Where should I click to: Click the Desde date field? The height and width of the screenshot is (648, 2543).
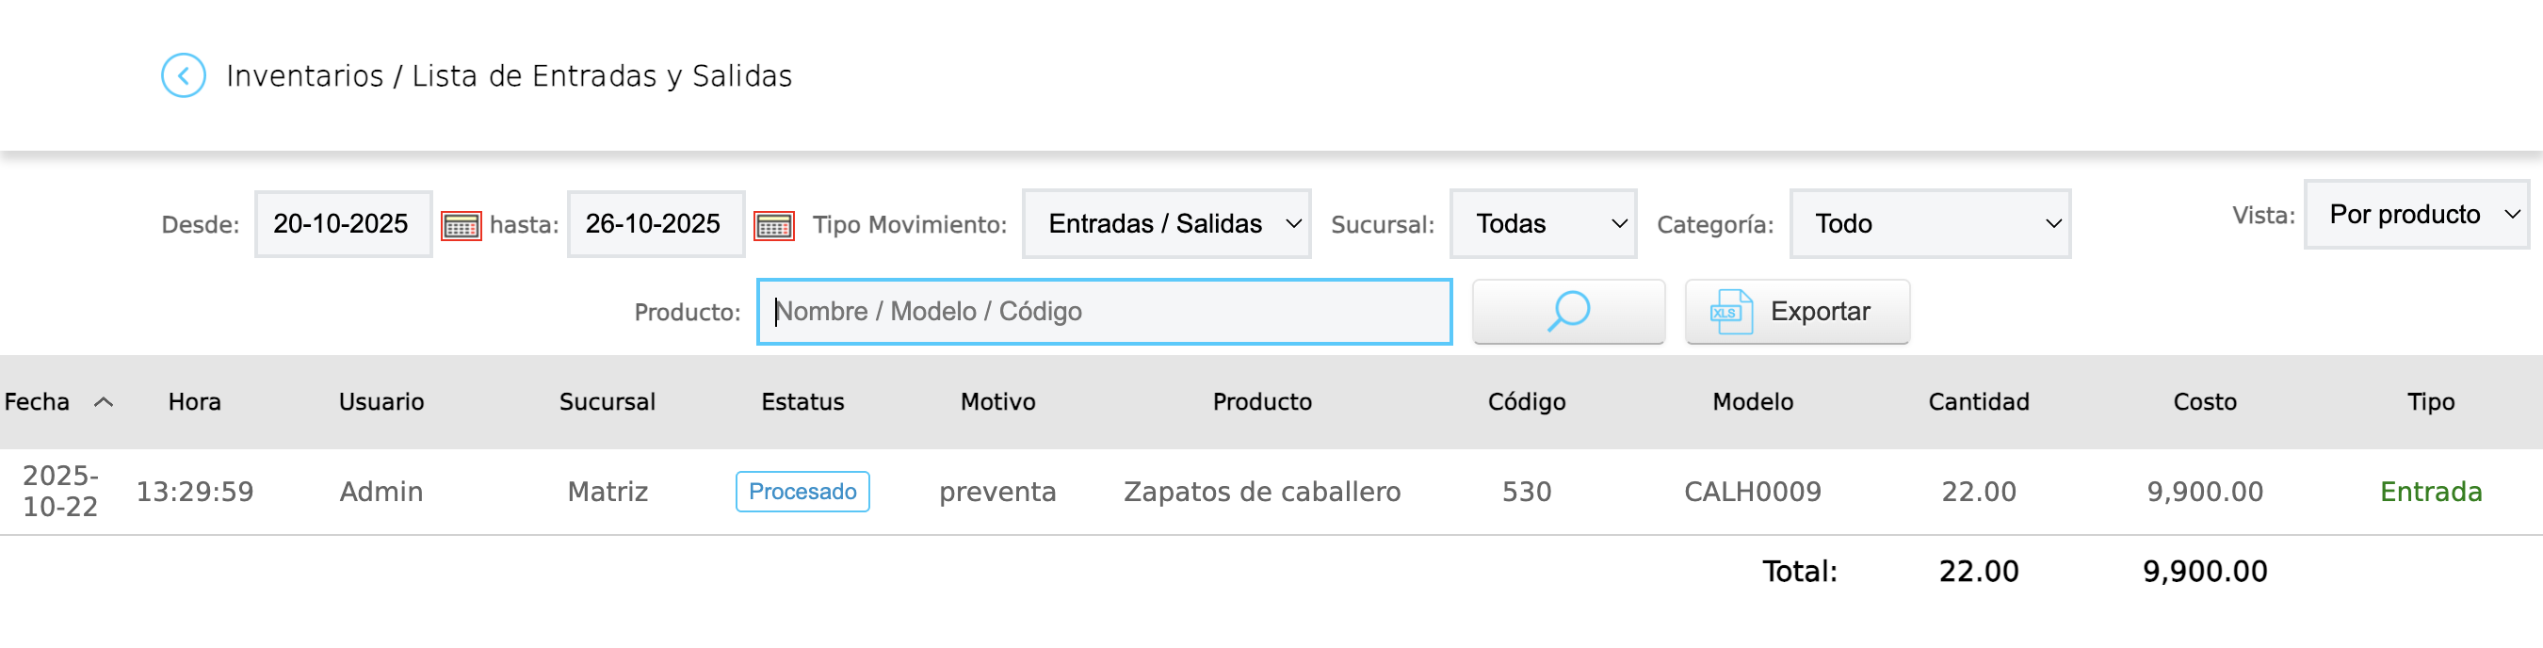(343, 224)
